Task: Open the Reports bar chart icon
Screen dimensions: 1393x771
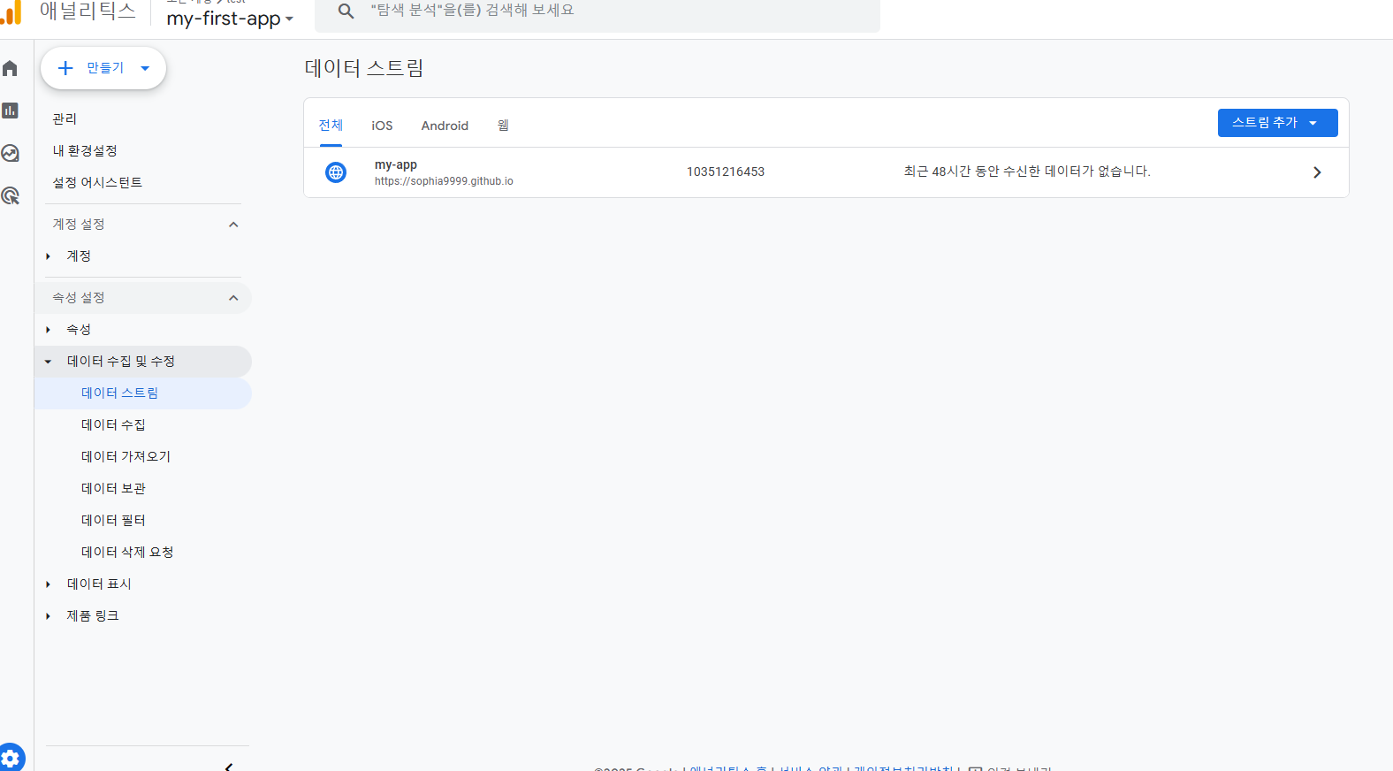Action: (x=11, y=111)
